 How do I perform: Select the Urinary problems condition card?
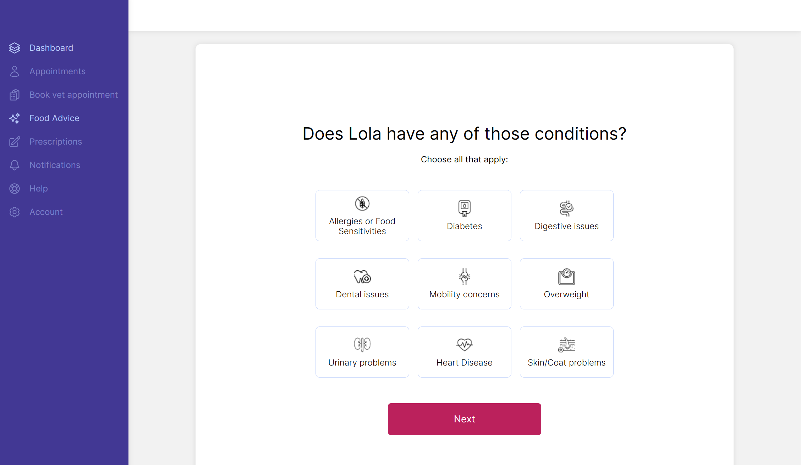click(362, 352)
